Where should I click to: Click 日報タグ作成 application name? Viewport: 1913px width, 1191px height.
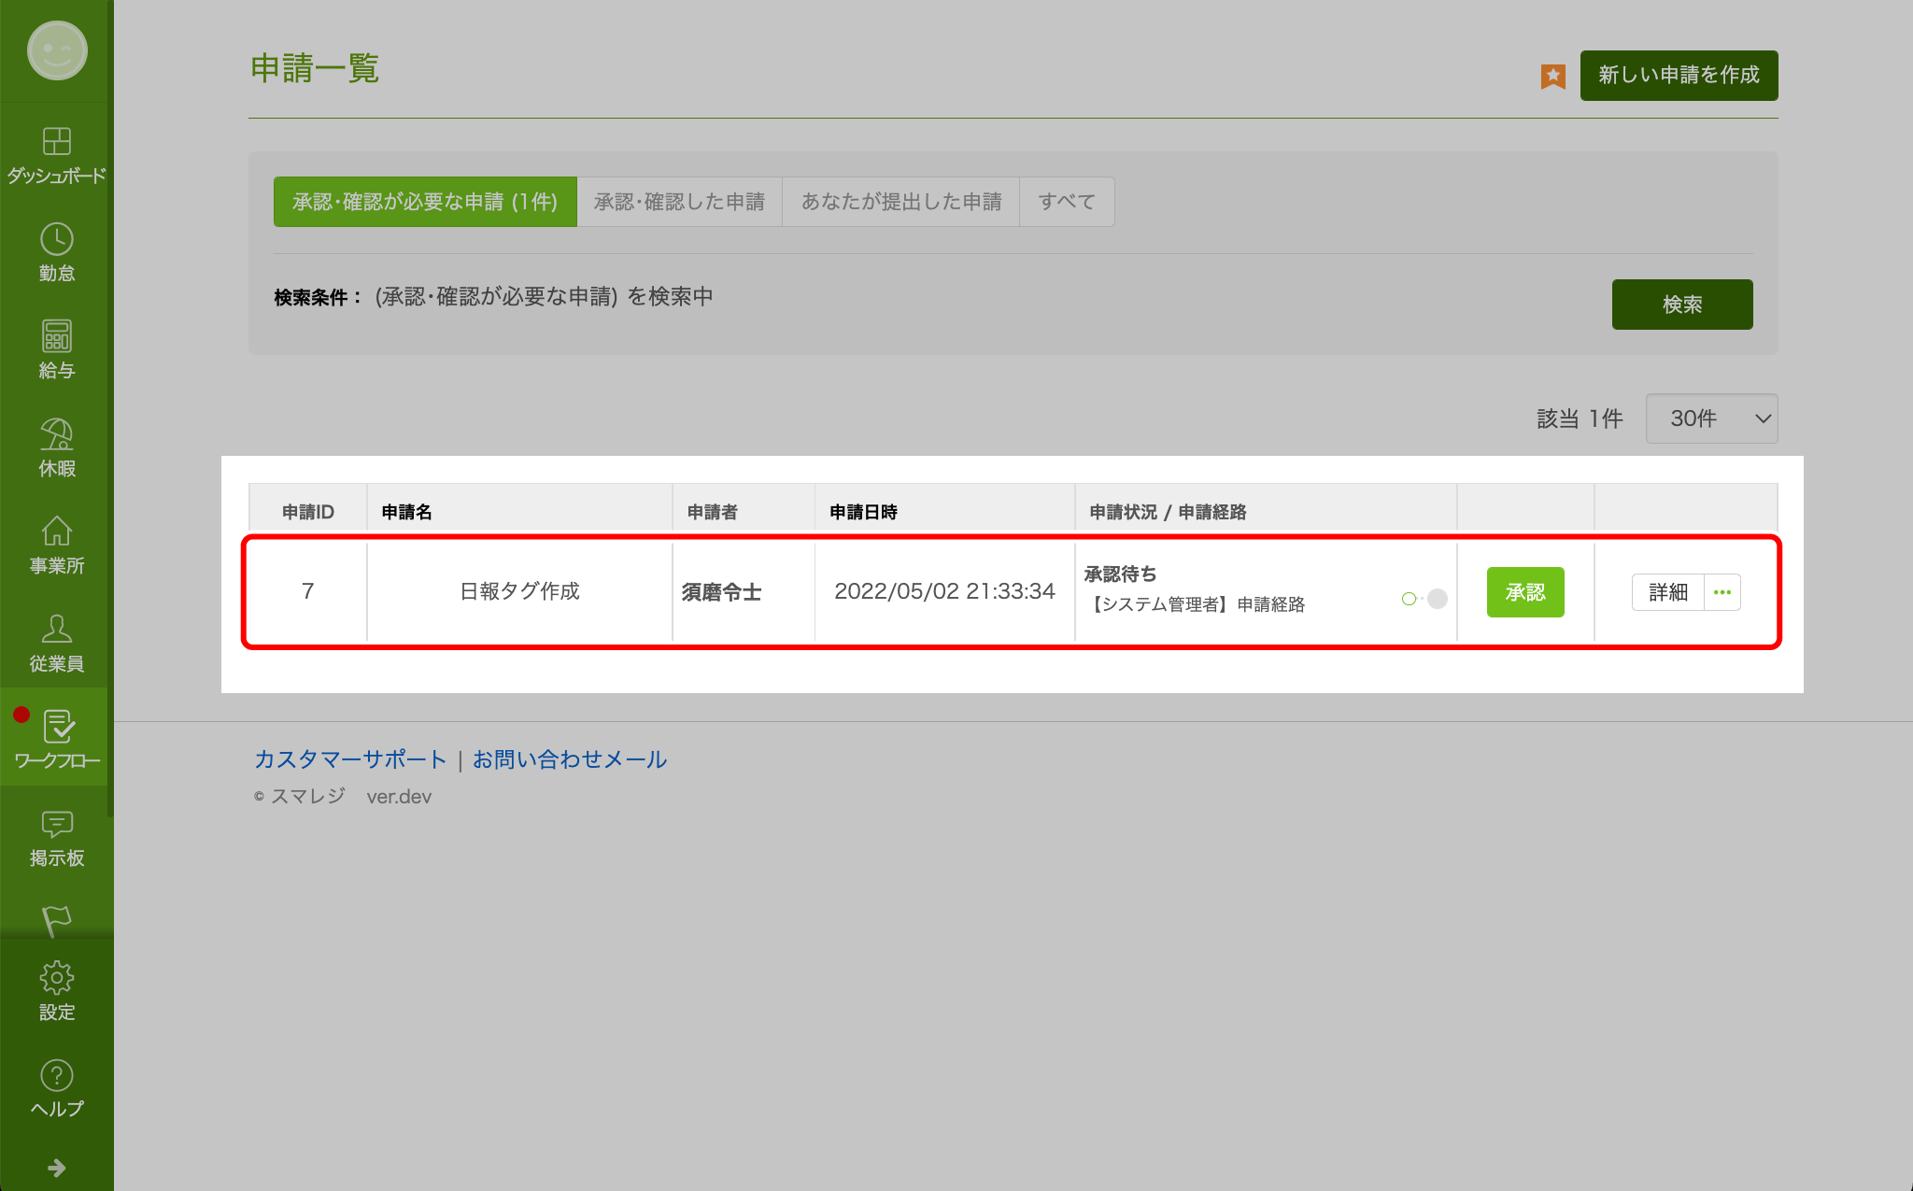pos(519,591)
